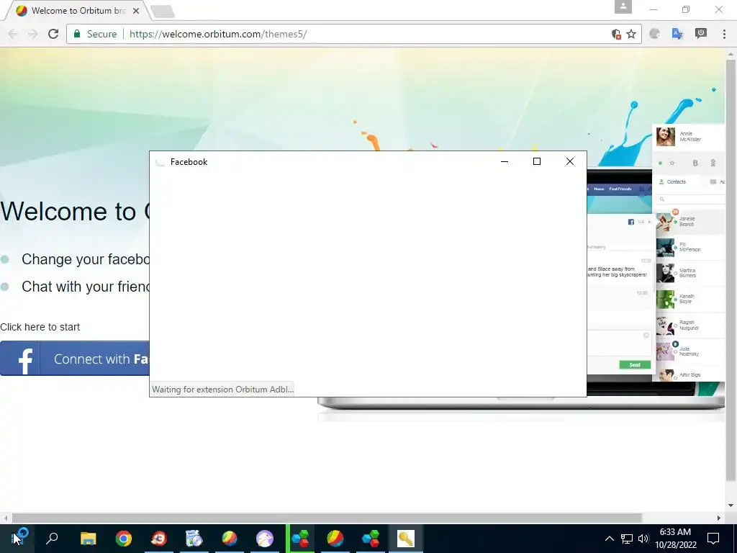Viewport: 737px width, 553px height.
Task: Select the Welcome to Orbitum browser tab
Action: coord(78,10)
